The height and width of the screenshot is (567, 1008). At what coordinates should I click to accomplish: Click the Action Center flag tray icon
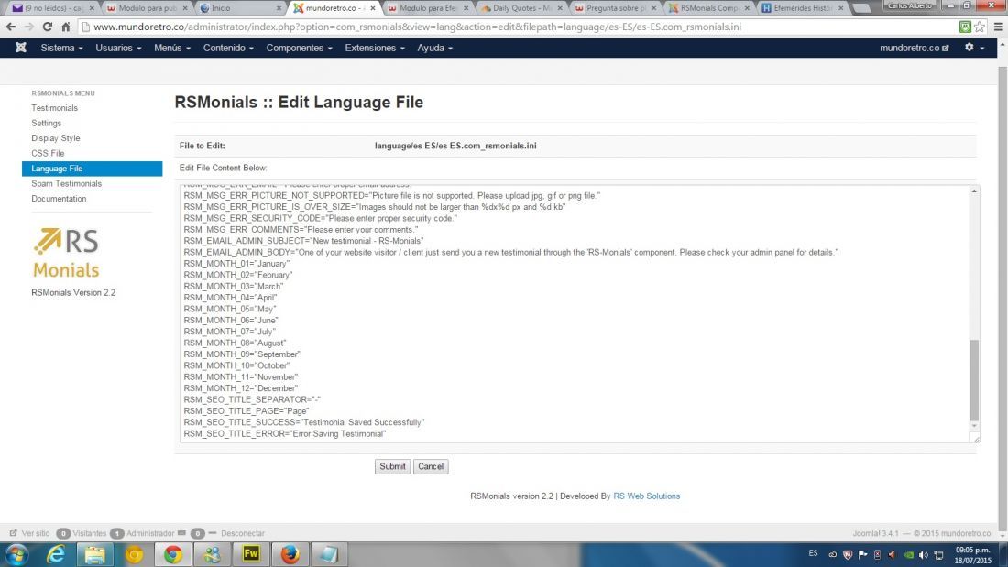pos(862,554)
